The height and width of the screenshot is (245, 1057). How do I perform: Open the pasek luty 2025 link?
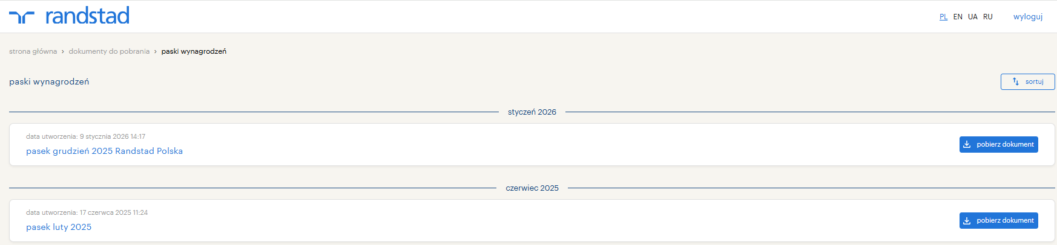tap(59, 227)
